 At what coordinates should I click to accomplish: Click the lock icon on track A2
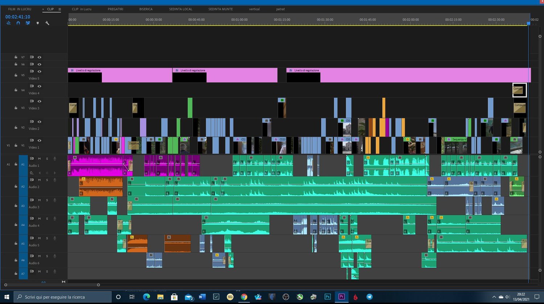coord(16,186)
